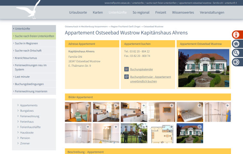Viewport: 243px width, 154px height.
Task: Enlarge the house exterior thumbnail plus icon
Action: coord(199,127)
